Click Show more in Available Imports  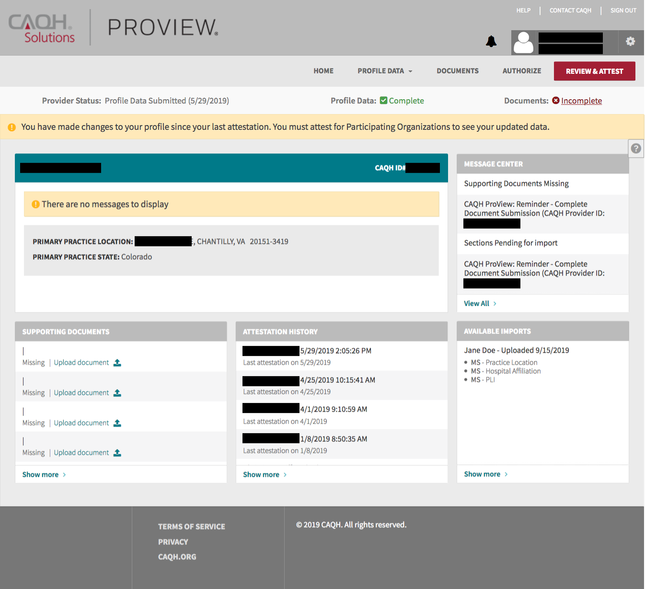click(482, 474)
